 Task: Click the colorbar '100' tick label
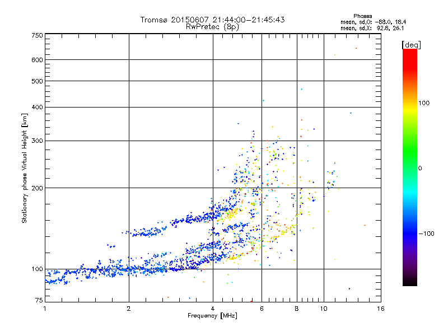click(424, 103)
